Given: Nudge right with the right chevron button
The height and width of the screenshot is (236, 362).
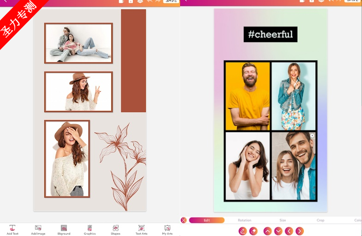Looking at the screenshot, I should pos(300,231).
